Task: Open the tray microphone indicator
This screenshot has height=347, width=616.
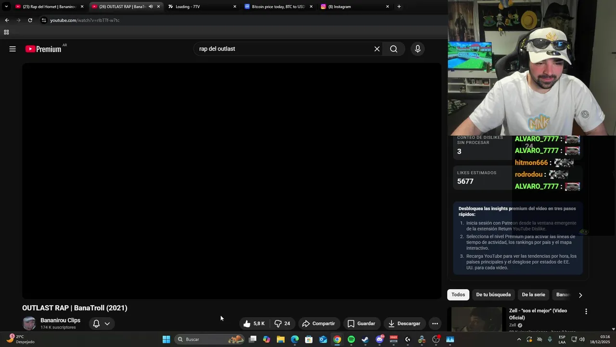Action: 550,339
